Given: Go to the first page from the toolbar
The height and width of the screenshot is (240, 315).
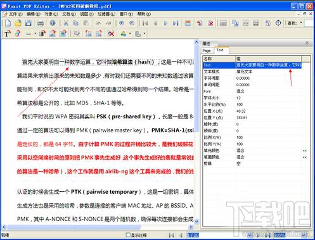Looking at the screenshot, I should coord(145,23).
